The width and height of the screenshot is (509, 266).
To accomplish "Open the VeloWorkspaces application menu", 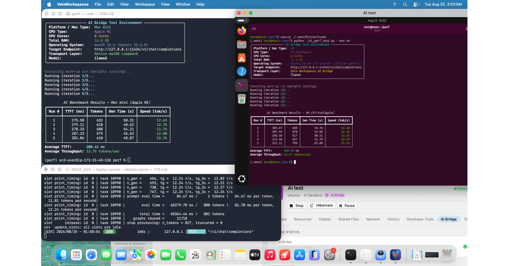I will pos(73,4).
